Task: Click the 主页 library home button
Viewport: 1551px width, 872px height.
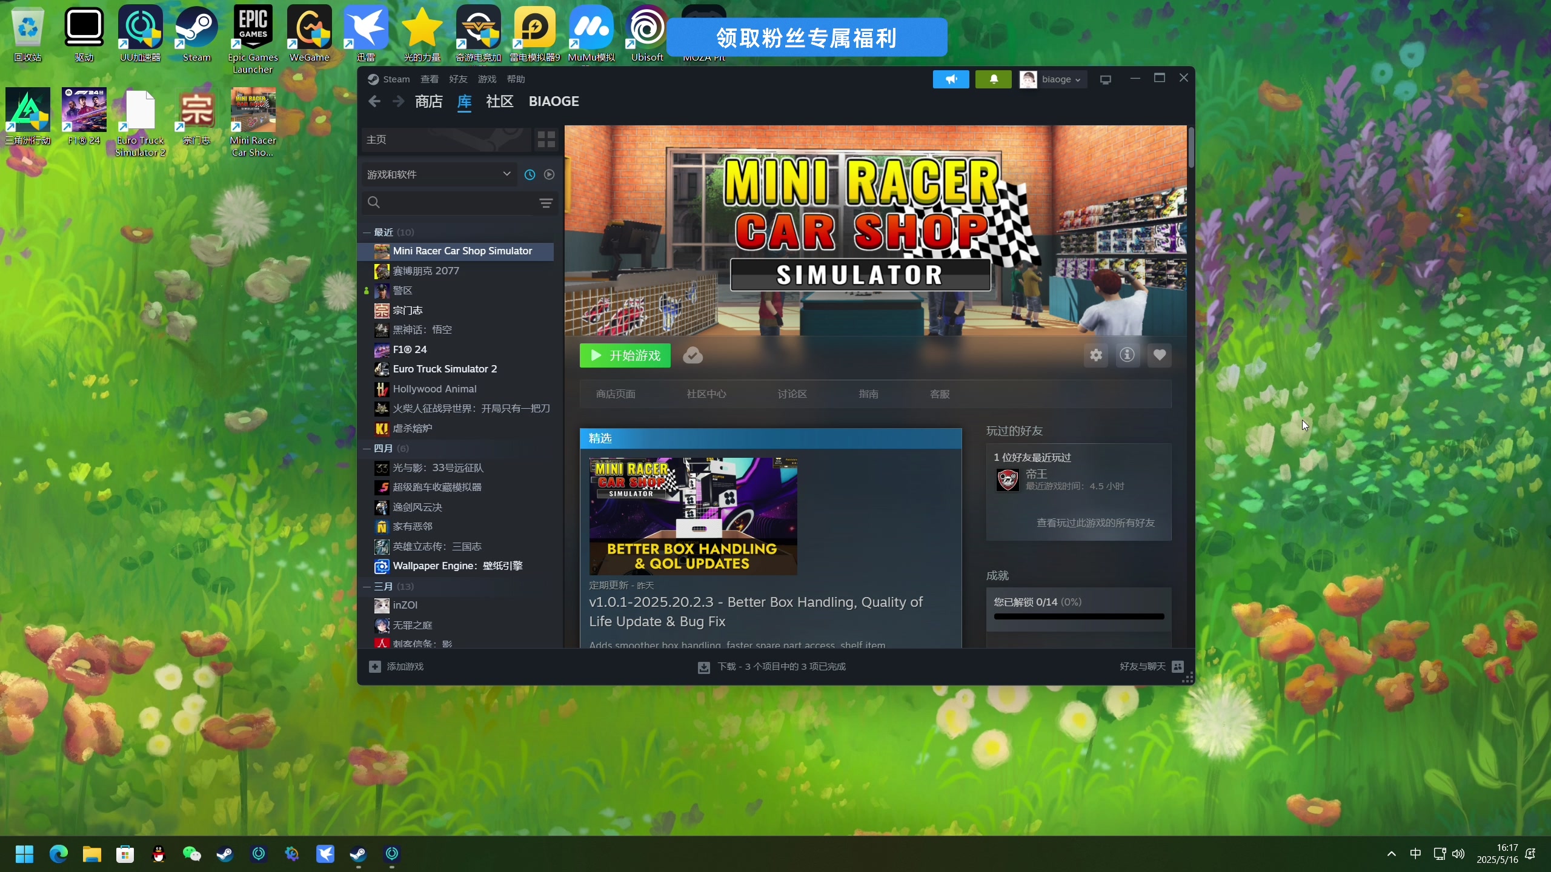Action: click(x=446, y=140)
